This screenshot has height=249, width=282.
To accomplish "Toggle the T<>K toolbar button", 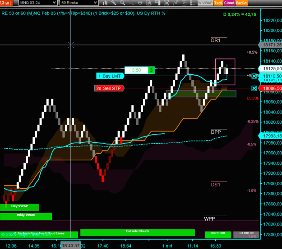I will tap(218, 3).
